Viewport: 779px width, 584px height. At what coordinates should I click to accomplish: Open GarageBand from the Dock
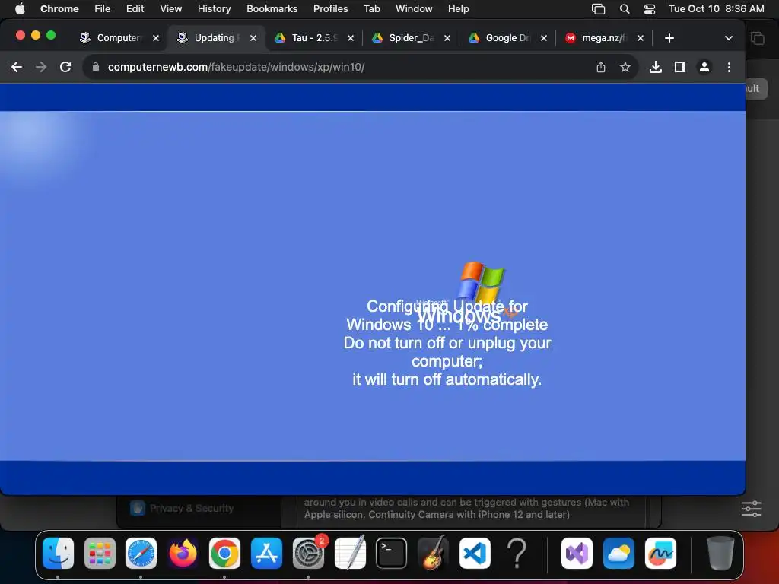point(433,553)
